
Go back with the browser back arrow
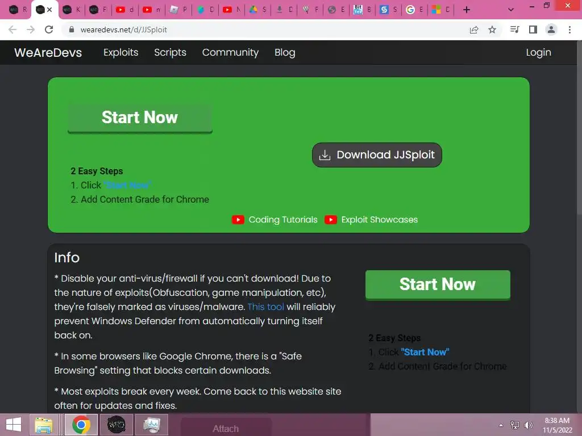pos(13,30)
